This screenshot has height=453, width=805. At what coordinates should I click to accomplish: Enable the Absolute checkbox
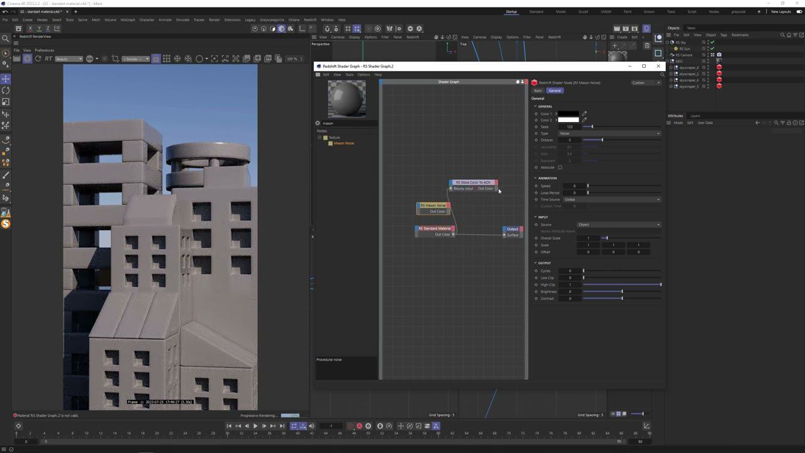click(560, 167)
